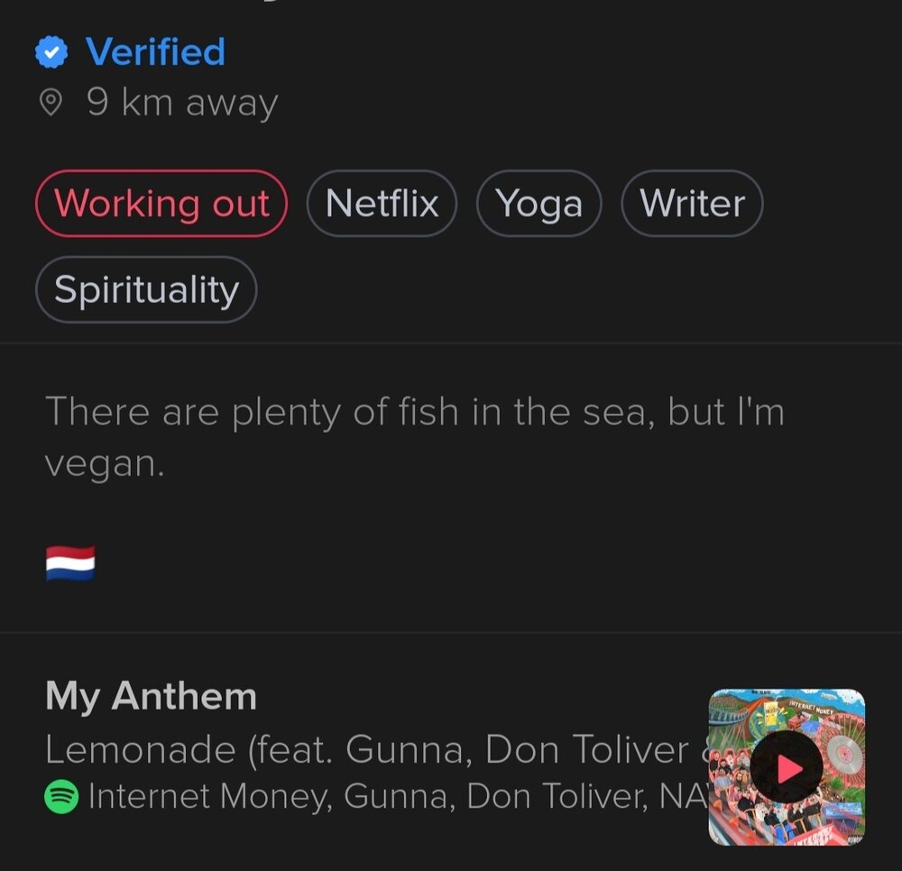Screen dimensions: 902x871
Task: Open the Lemonade song title
Action: pos(377,749)
